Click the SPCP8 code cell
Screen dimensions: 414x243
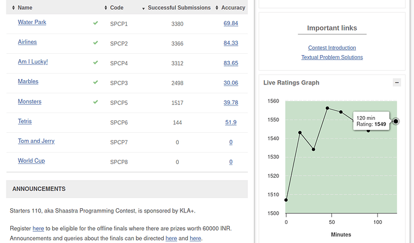(x=119, y=162)
